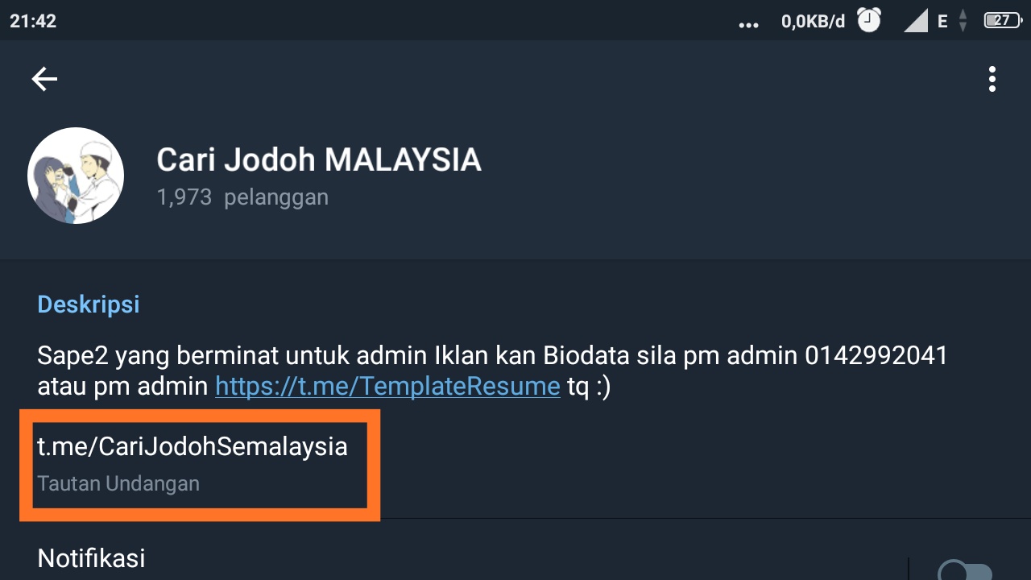The image size is (1031, 580).
Task: Tap the Notifikasi row
Action: point(91,557)
